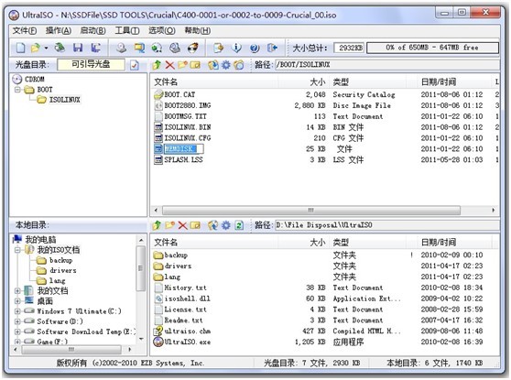The image size is (511, 380).
Task: Click the Save As toolbar icon
Action: [x=95, y=48]
